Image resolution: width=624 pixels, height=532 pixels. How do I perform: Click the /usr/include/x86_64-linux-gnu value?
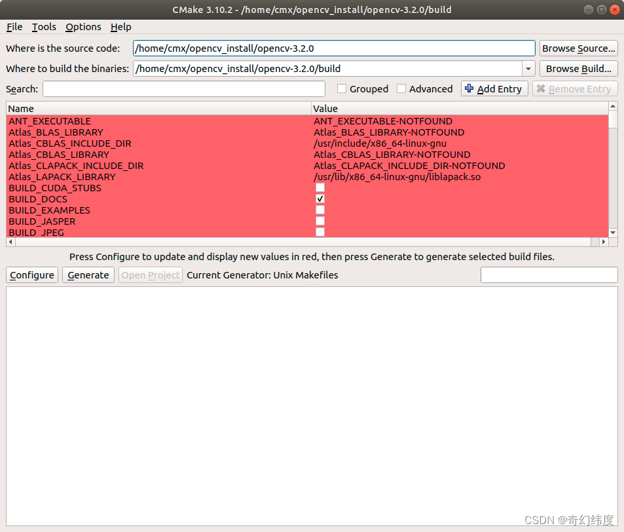tap(380, 143)
